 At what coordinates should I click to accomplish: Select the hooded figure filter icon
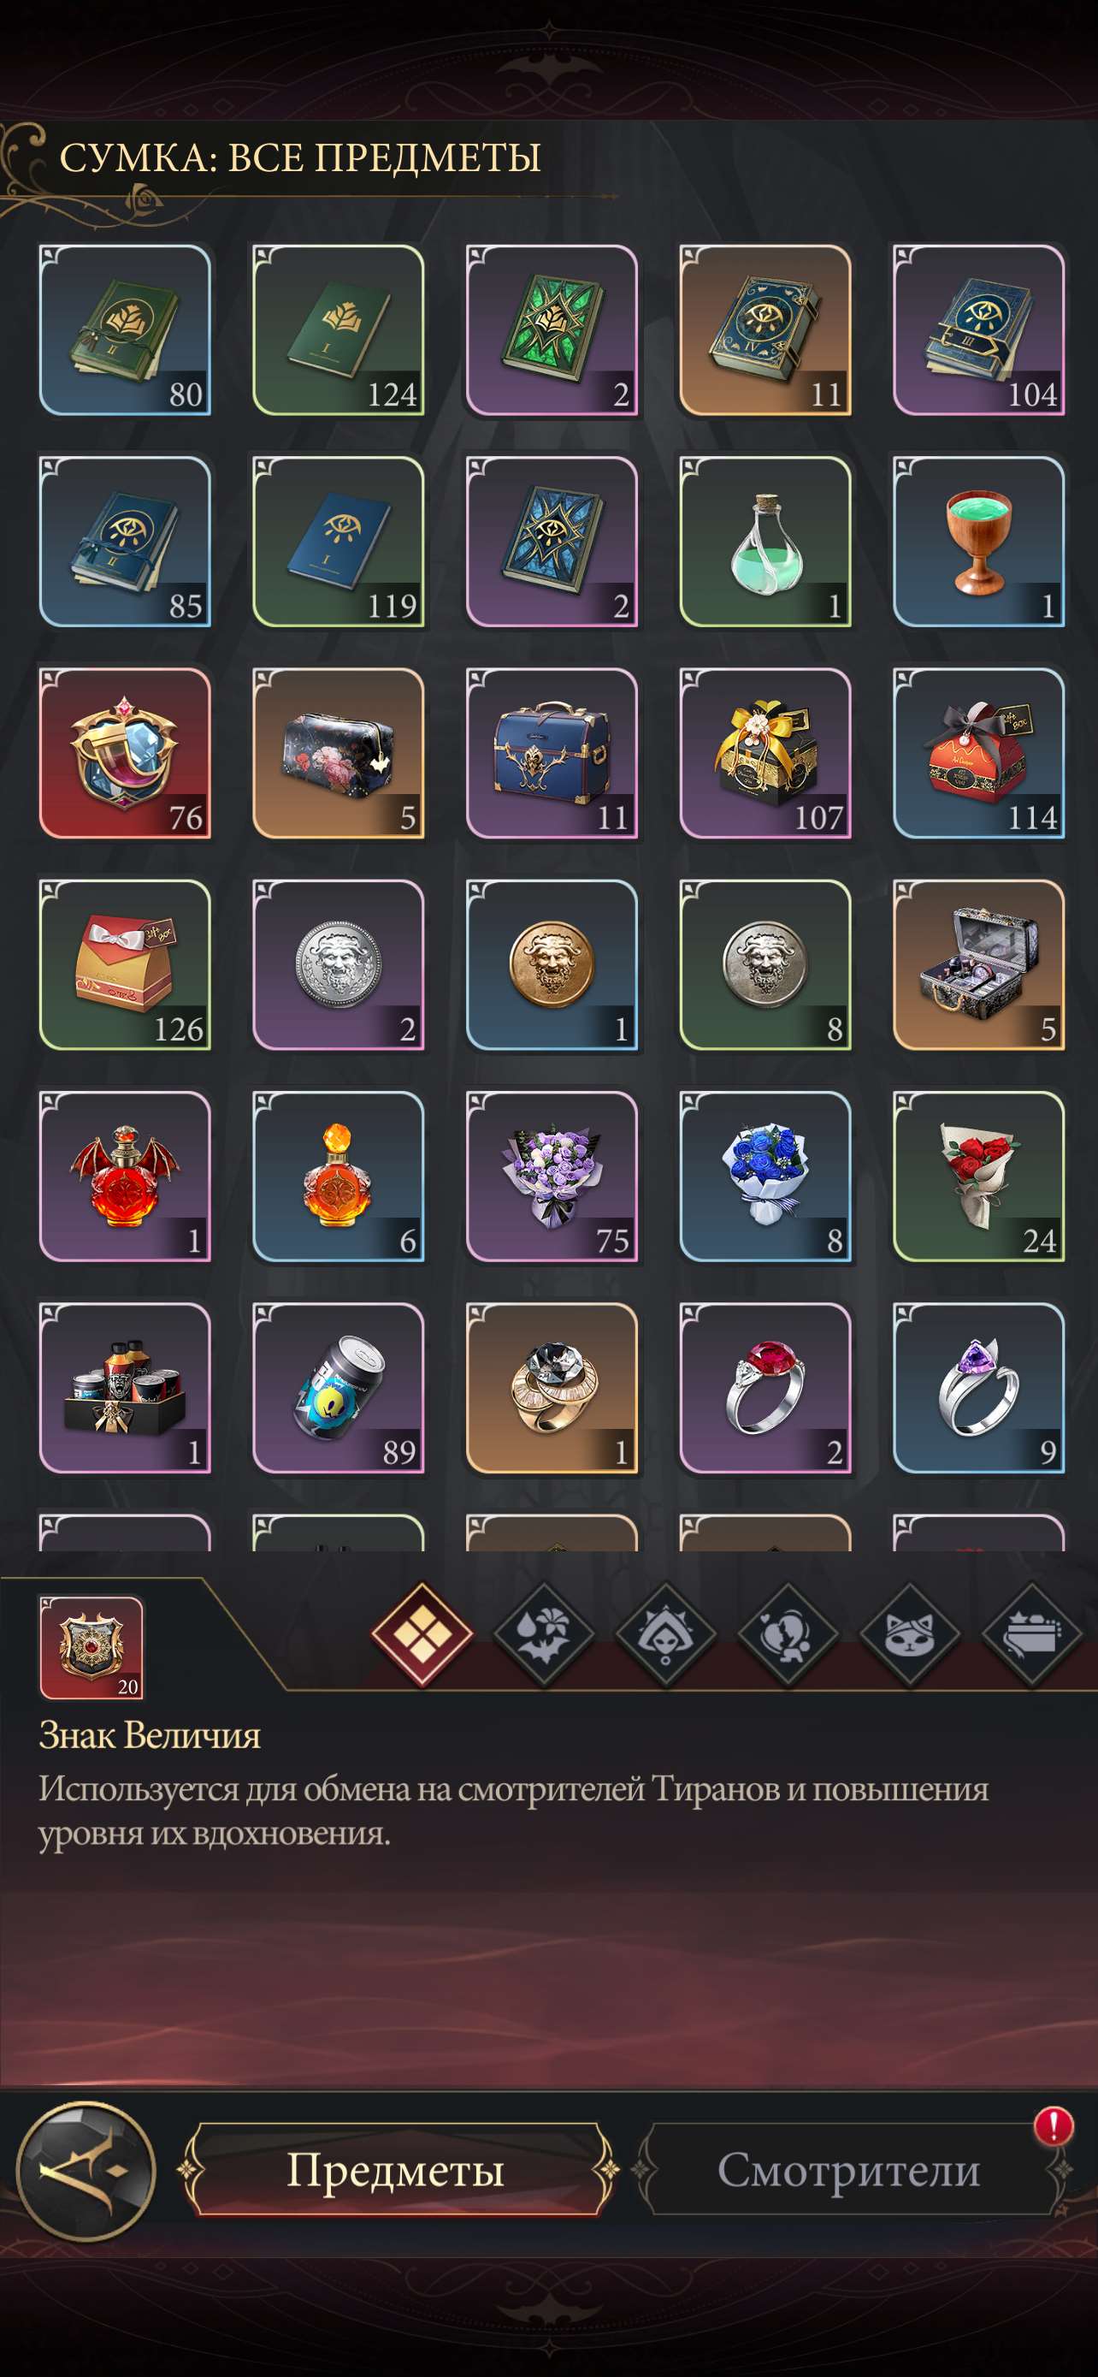click(665, 1634)
